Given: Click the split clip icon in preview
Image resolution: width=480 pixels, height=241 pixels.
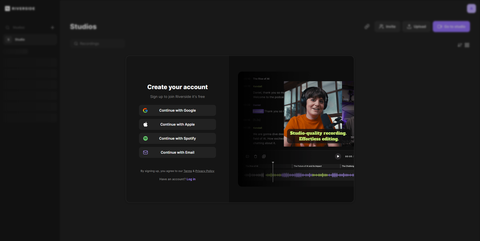Looking at the screenshot, I should click(x=247, y=156).
